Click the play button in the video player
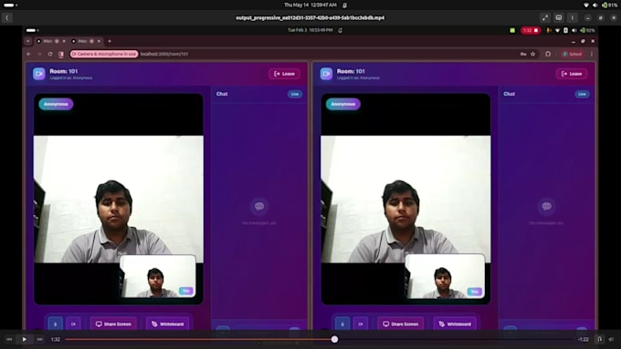The height and width of the screenshot is (349, 621). 24,339
